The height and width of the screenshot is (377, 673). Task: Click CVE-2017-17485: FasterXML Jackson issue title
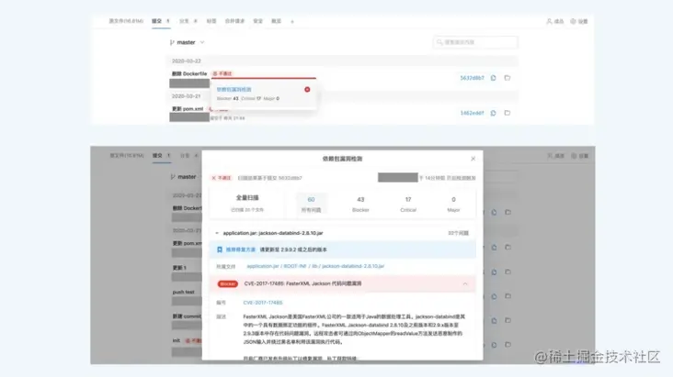coord(302,283)
